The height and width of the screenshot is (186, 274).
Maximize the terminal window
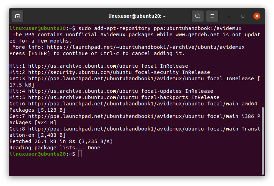(243, 16)
